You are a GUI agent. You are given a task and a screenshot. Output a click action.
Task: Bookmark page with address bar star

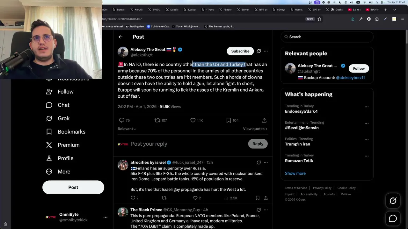point(319,19)
